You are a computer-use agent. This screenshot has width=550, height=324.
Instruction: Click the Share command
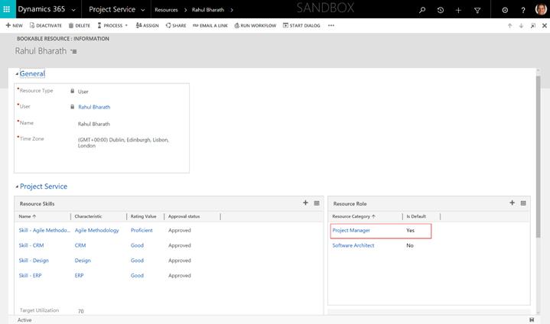pyautogui.click(x=176, y=25)
